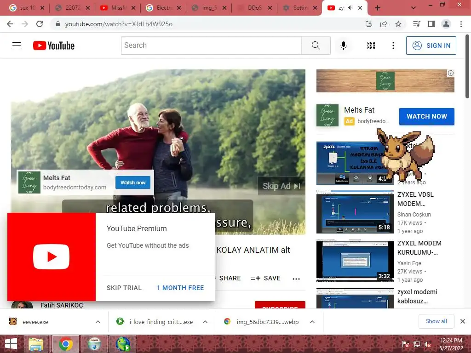Open a new browser tab
Image resolution: width=471 pixels, height=353 pixels.
[x=378, y=8]
